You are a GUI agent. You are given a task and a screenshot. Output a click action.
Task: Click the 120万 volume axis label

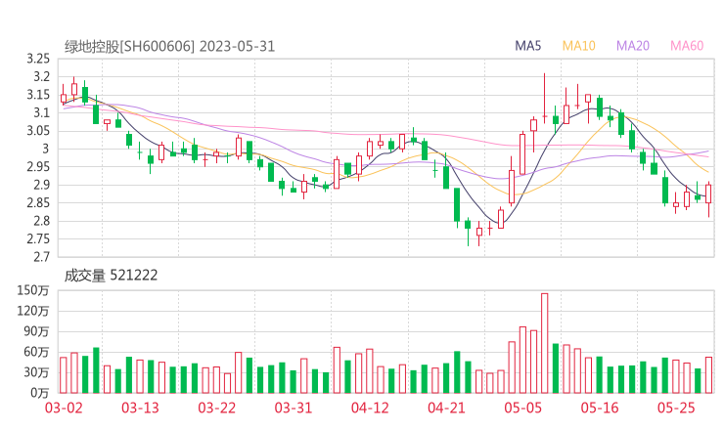click(x=33, y=311)
